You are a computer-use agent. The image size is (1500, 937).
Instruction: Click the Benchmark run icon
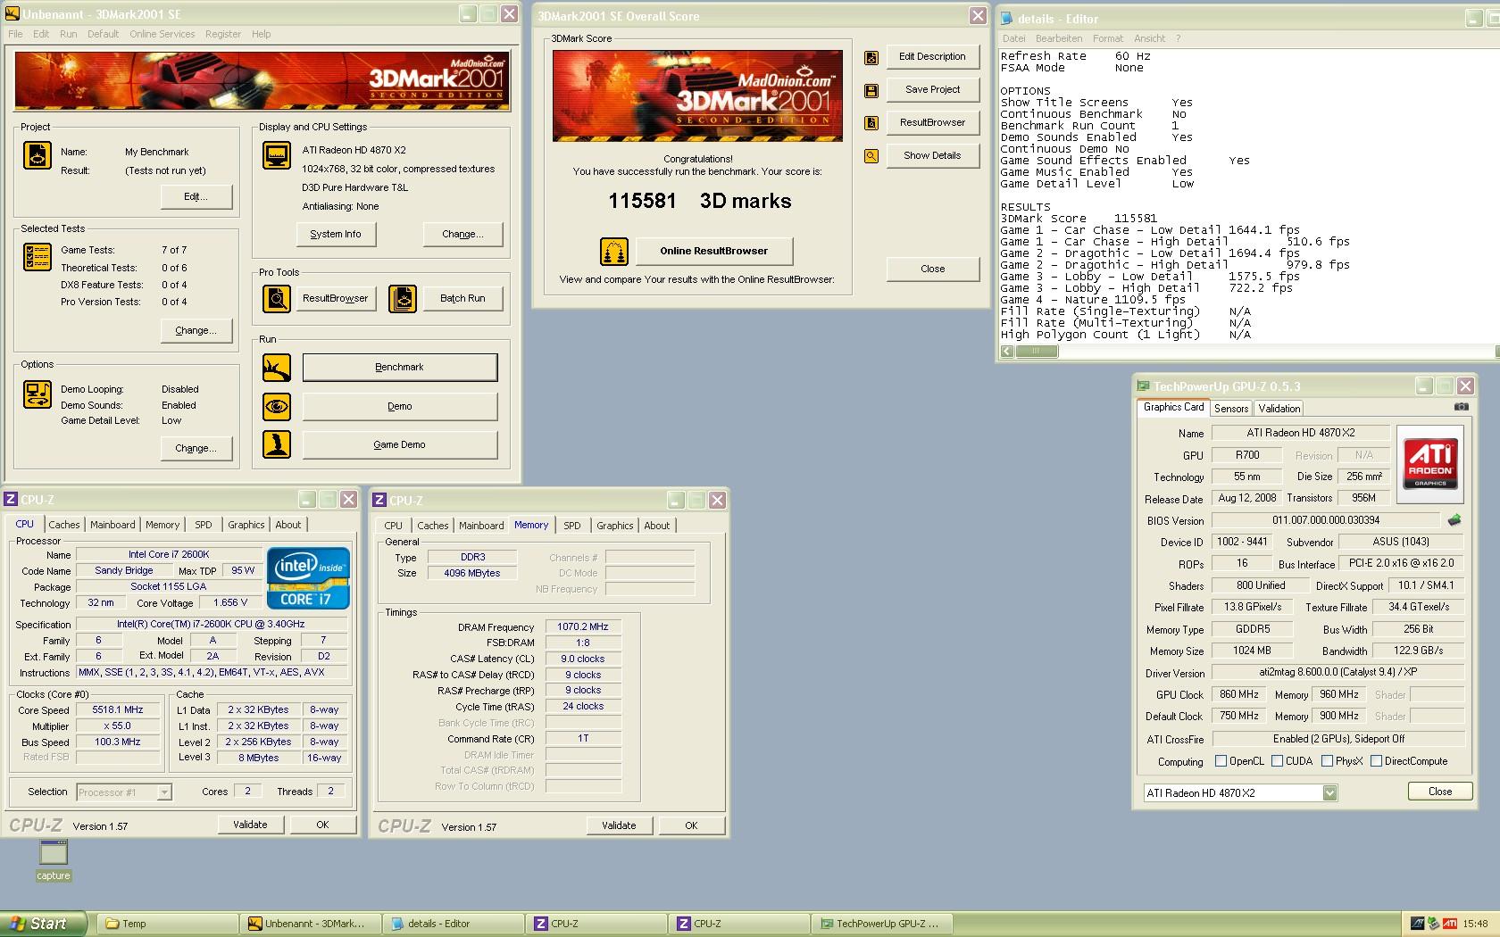tap(277, 367)
